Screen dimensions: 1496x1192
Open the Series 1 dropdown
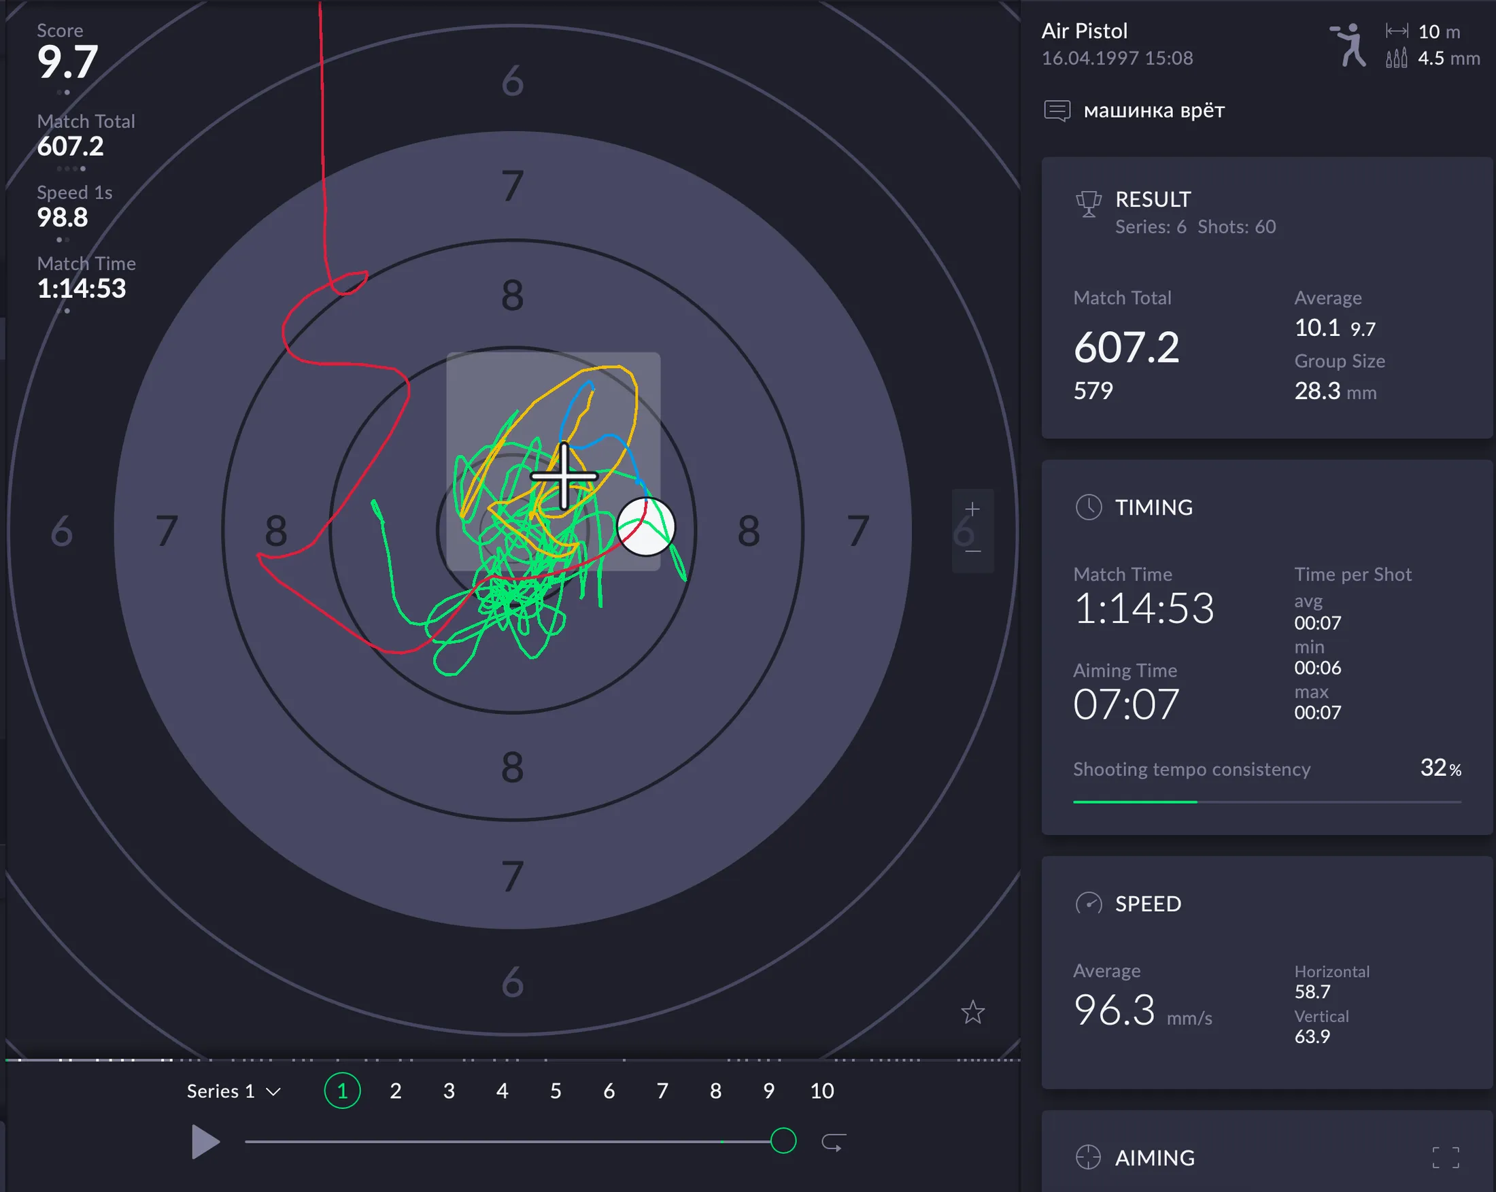pos(234,1091)
